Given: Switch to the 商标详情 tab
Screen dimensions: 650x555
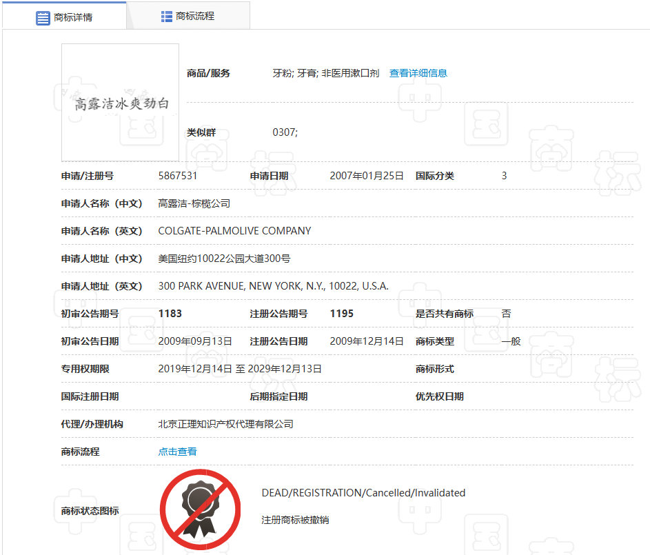Looking at the screenshot, I should click(x=64, y=17).
